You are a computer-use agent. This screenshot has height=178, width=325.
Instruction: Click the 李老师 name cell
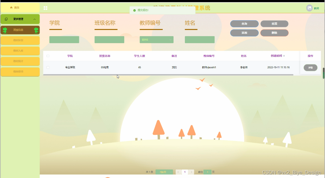tap(244, 67)
